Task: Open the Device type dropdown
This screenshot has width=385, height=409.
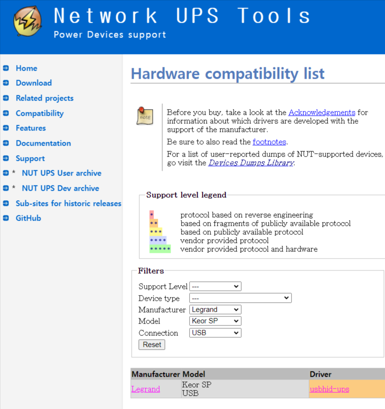Action: 240,298
